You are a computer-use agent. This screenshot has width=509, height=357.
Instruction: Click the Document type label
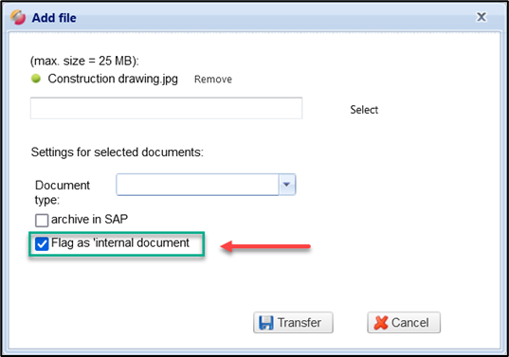click(63, 192)
